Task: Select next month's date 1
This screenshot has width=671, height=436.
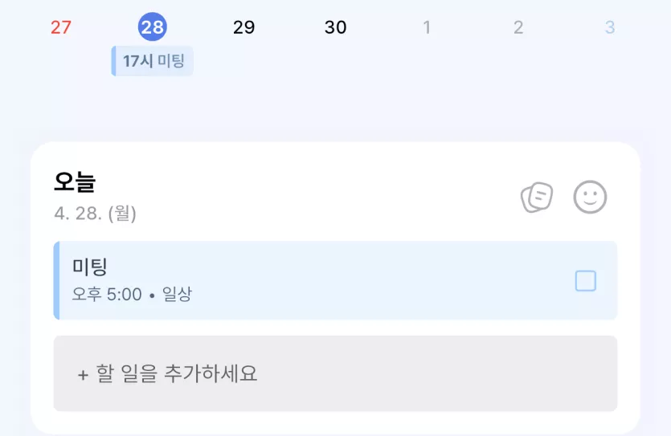Action: click(x=427, y=27)
